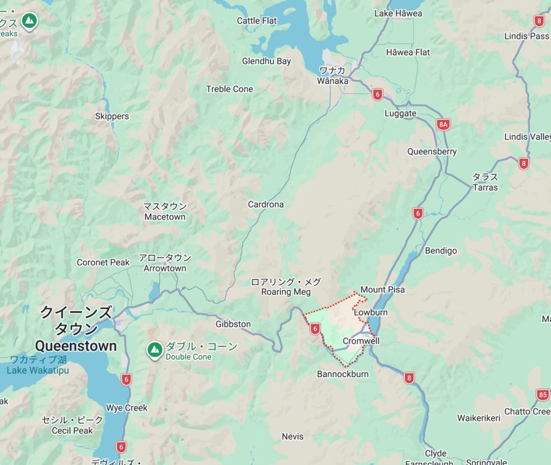Image resolution: width=551 pixels, height=465 pixels.
Task: Click the Highway 6 shield near Wye Creek
Action: (x=126, y=379)
